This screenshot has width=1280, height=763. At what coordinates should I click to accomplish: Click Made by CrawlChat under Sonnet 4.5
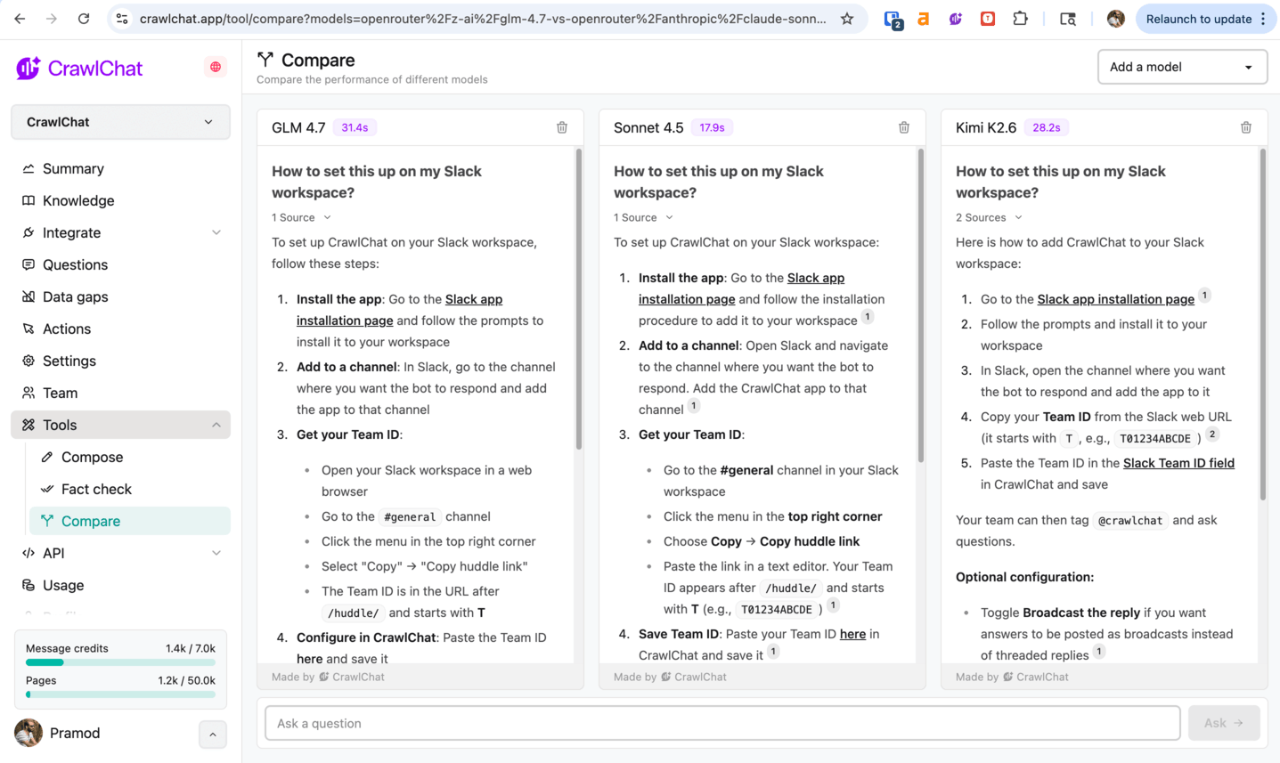click(x=670, y=677)
